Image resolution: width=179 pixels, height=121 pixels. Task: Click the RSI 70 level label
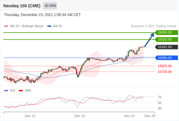160,97
